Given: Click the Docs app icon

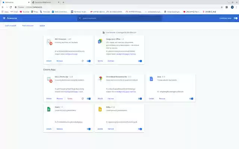Looking at the screenshot, I should click(151, 79).
